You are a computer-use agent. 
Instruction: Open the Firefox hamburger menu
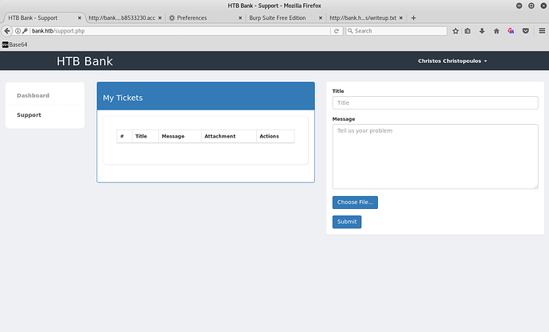[540, 31]
